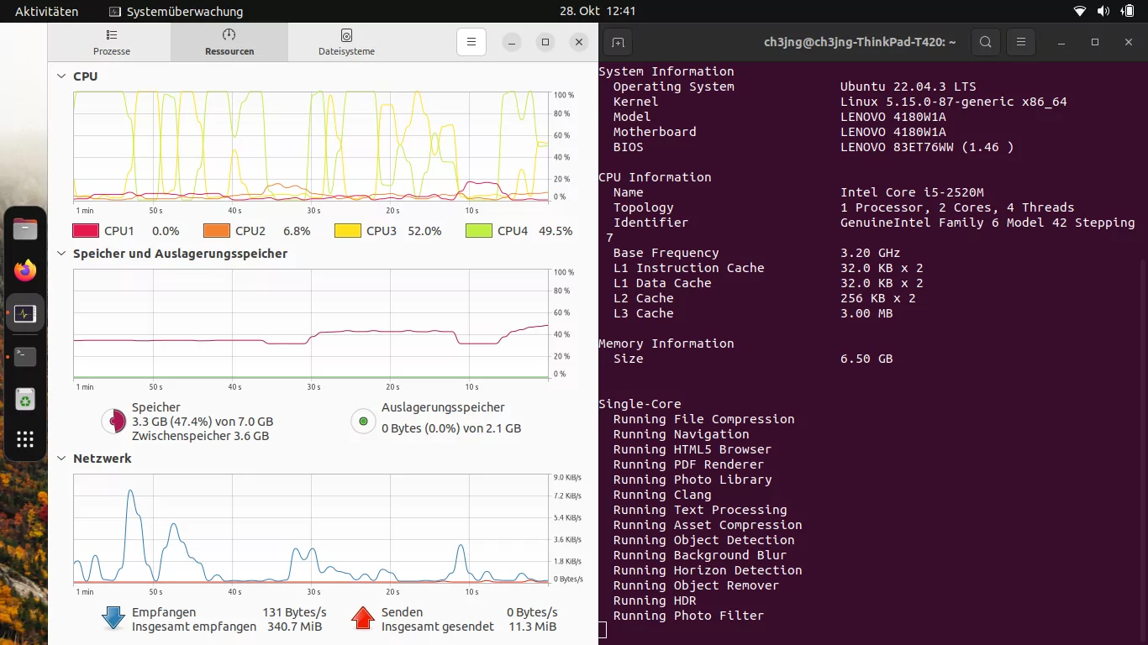Click the Senden red upload arrow
This screenshot has width=1148, height=645.
tap(363, 619)
